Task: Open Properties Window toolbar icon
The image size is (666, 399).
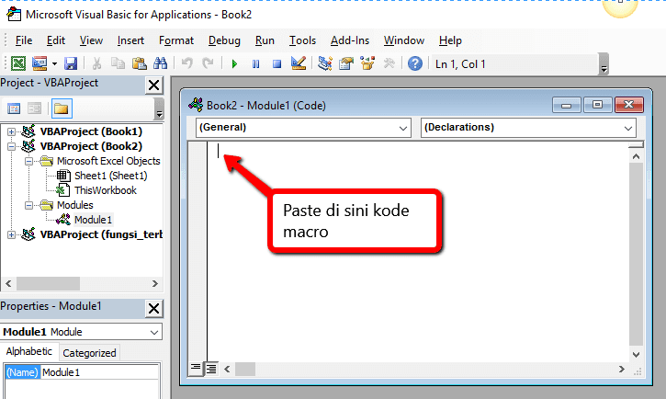Action: click(x=346, y=63)
